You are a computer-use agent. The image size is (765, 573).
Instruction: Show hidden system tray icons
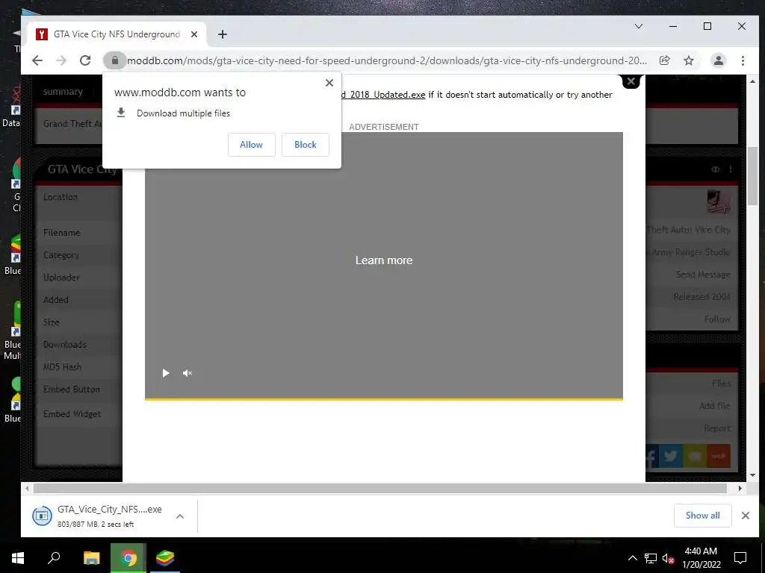tap(632, 558)
